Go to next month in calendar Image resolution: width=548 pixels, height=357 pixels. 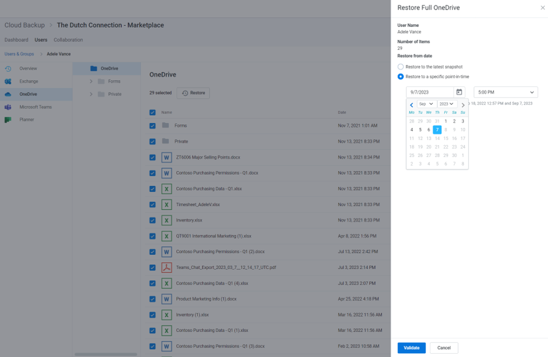click(463, 104)
